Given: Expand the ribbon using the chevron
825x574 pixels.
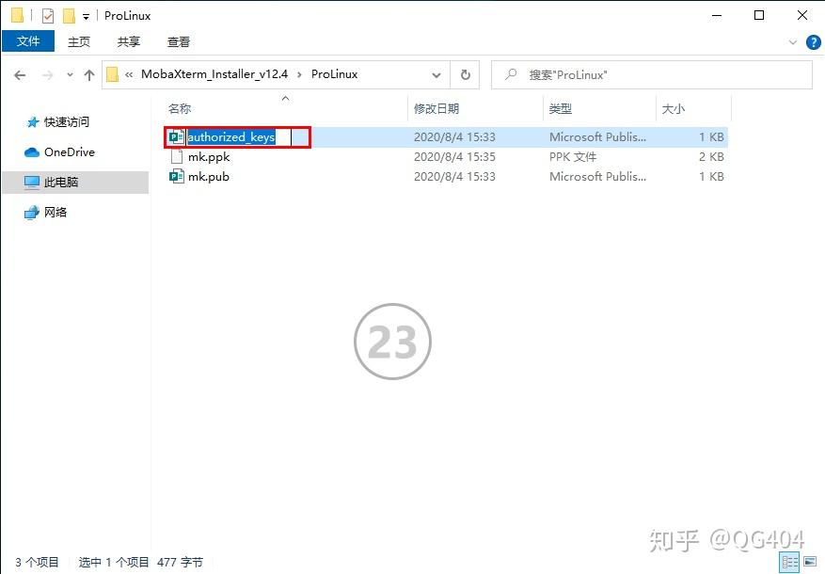Looking at the screenshot, I should tap(794, 41).
